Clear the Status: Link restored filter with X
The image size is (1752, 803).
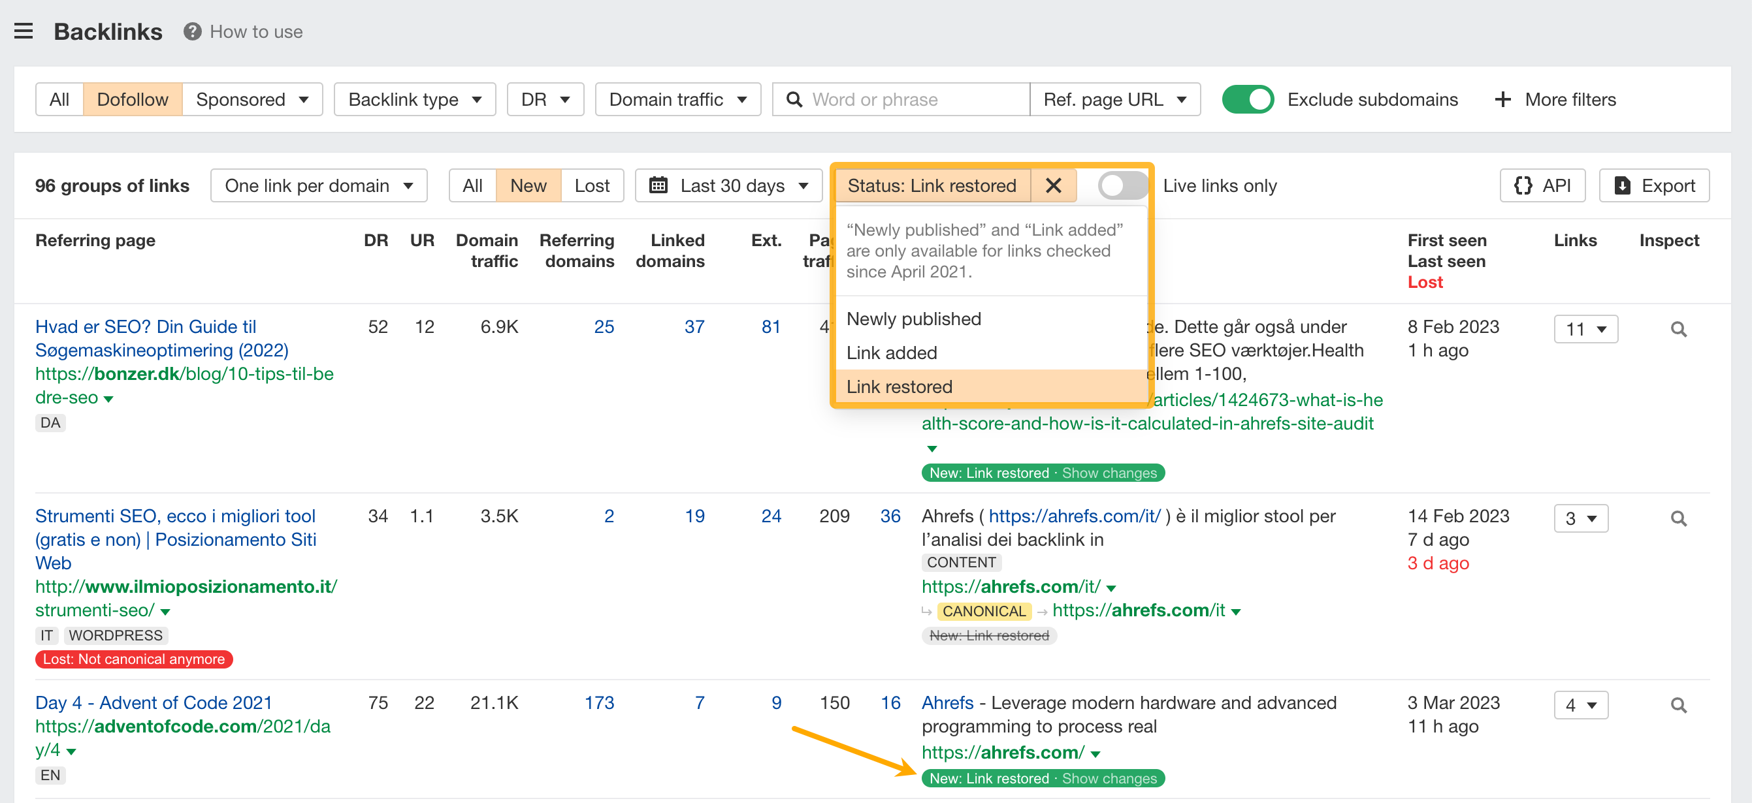1053,185
